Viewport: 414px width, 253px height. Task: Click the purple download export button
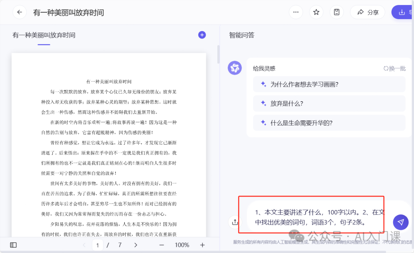(x=402, y=12)
